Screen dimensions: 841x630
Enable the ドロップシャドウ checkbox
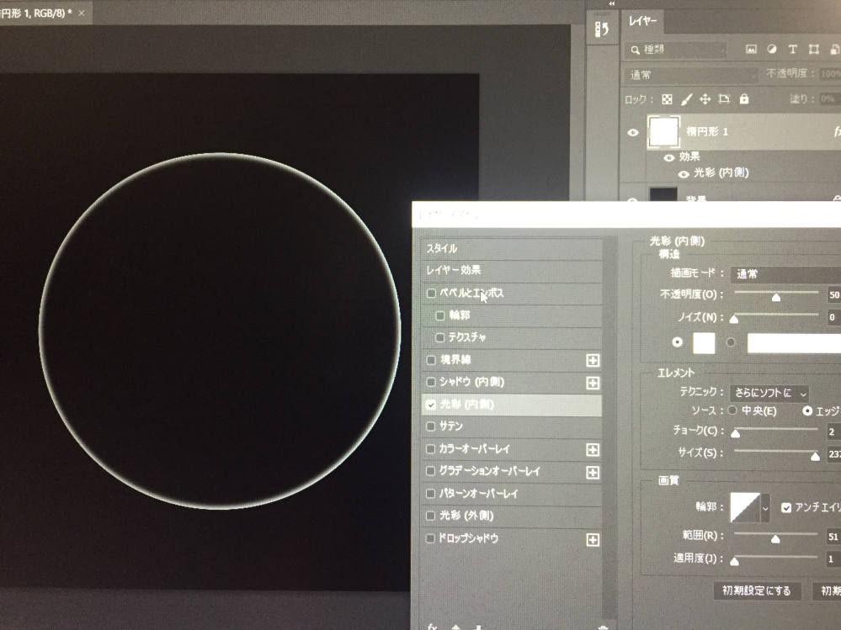[432, 538]
